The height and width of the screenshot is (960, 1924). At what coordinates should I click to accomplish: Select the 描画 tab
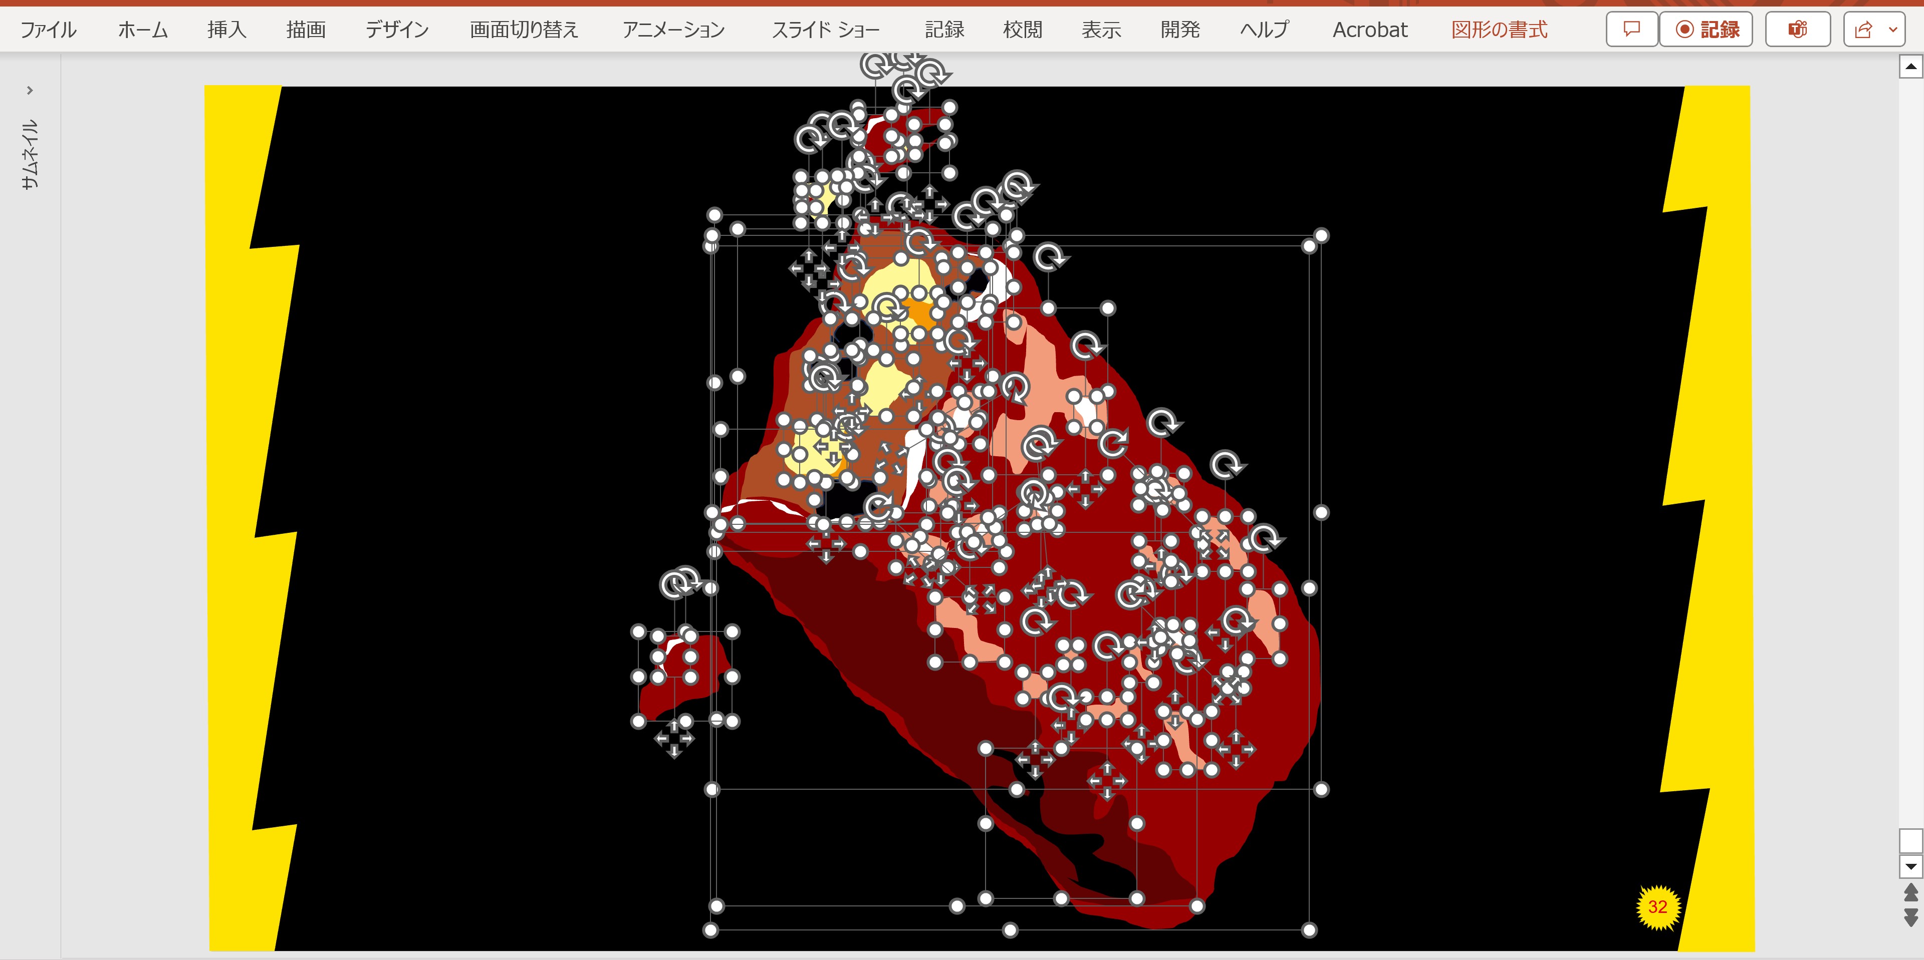306,30
